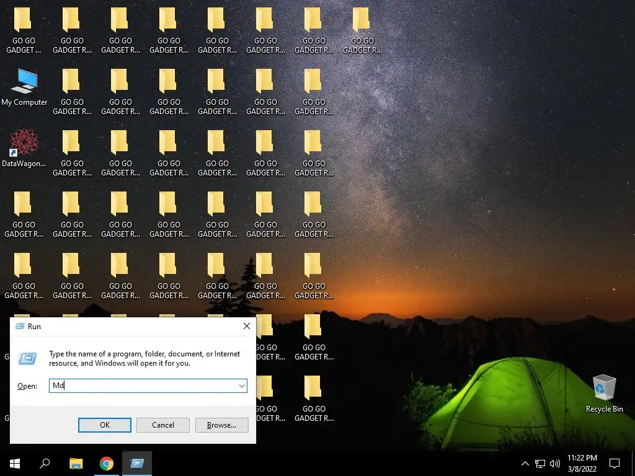Close the Run dialog
The image size is (635, 476).
point(247,326)
